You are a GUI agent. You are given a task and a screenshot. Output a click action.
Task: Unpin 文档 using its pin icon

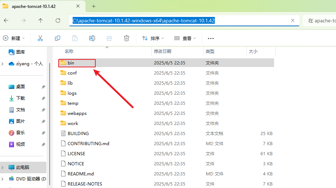(43, 110)
